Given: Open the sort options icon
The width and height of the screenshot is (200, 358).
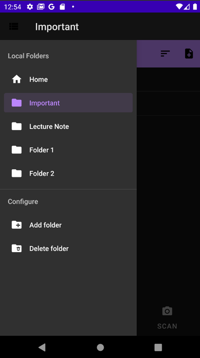Looking at the screenshot, I should coord(165,54).
